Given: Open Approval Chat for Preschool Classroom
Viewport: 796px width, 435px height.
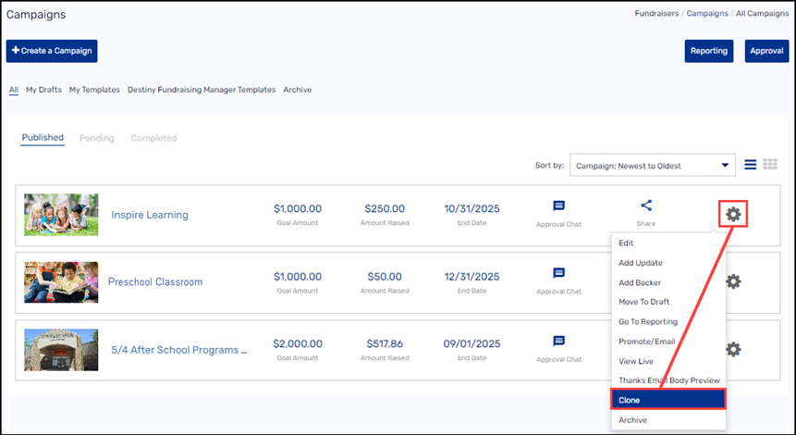Looking at the screenshot, I should [x=558, y=274].
